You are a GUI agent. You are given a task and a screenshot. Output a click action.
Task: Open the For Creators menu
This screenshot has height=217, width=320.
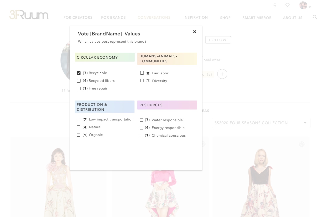pyautogui.click(x=78, y=17)
